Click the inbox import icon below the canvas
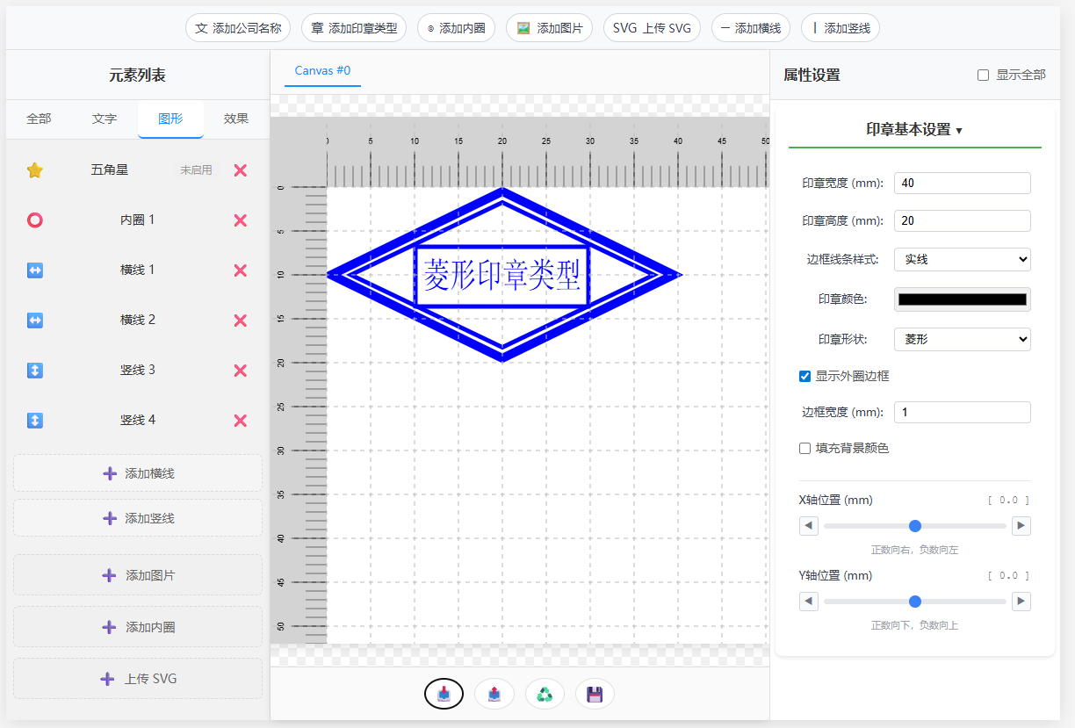The height and width of the screenshot is (728, 1075). [444, 695]
